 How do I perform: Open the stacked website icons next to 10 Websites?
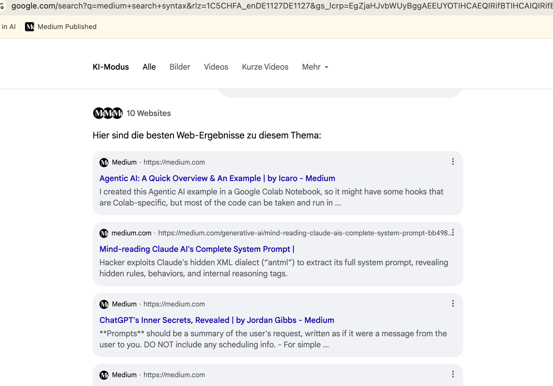(x=107, y=113)
